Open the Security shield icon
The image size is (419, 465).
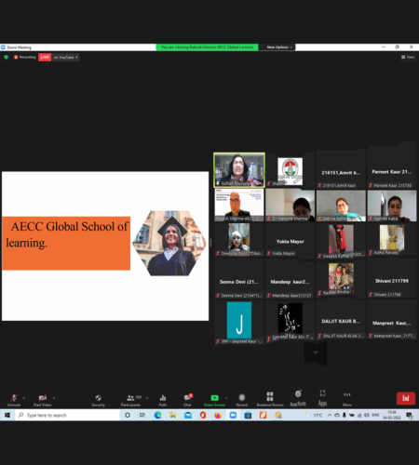pyautogui.click(x=98, y=400)
